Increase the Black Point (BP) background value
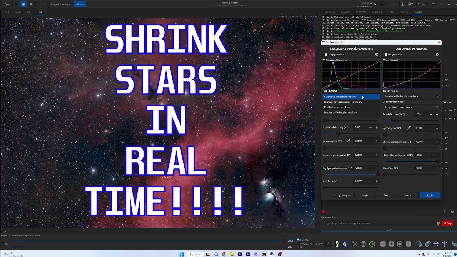This screenshot has width=457, height=257. pyautogui.click(x=377, y=181)
